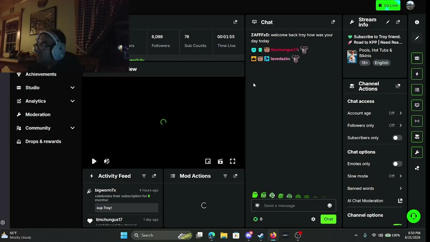Screen dimensions: 430x242
Task: Toggle Emotes only chat
Action: pos(397,164)
